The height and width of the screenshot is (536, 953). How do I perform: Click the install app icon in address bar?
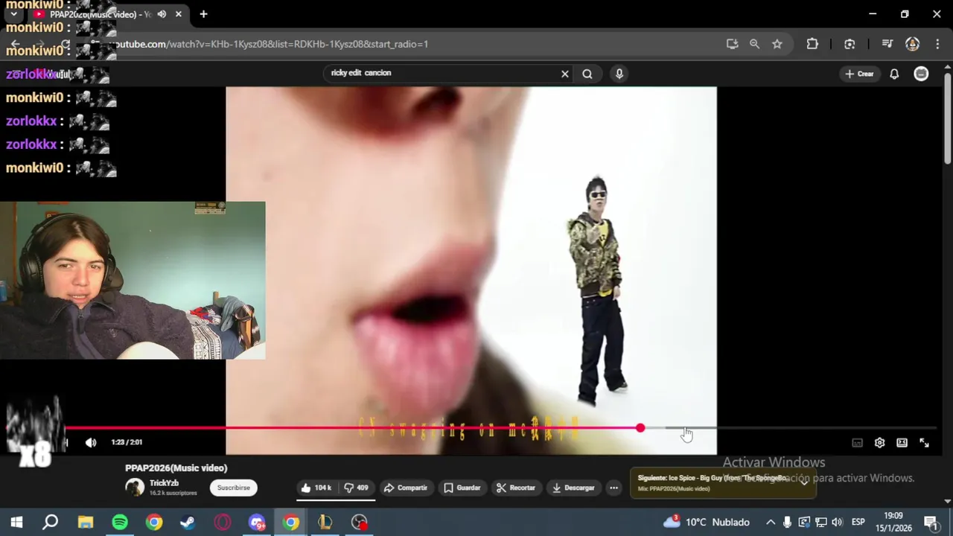[x=732, y=44]
